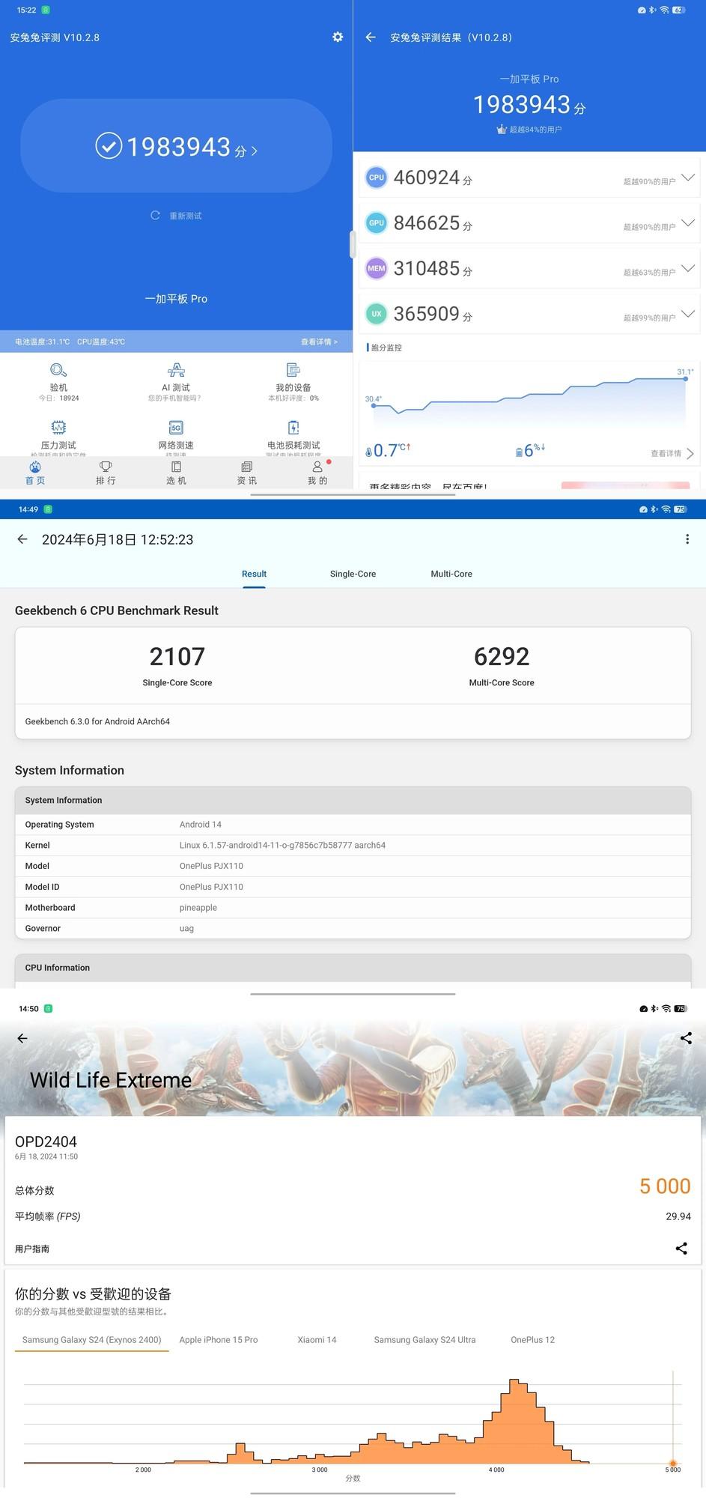Screen dimensions: 706x1498
Task: Open the 我的设备 icon
Action: (x=293, y=370)
